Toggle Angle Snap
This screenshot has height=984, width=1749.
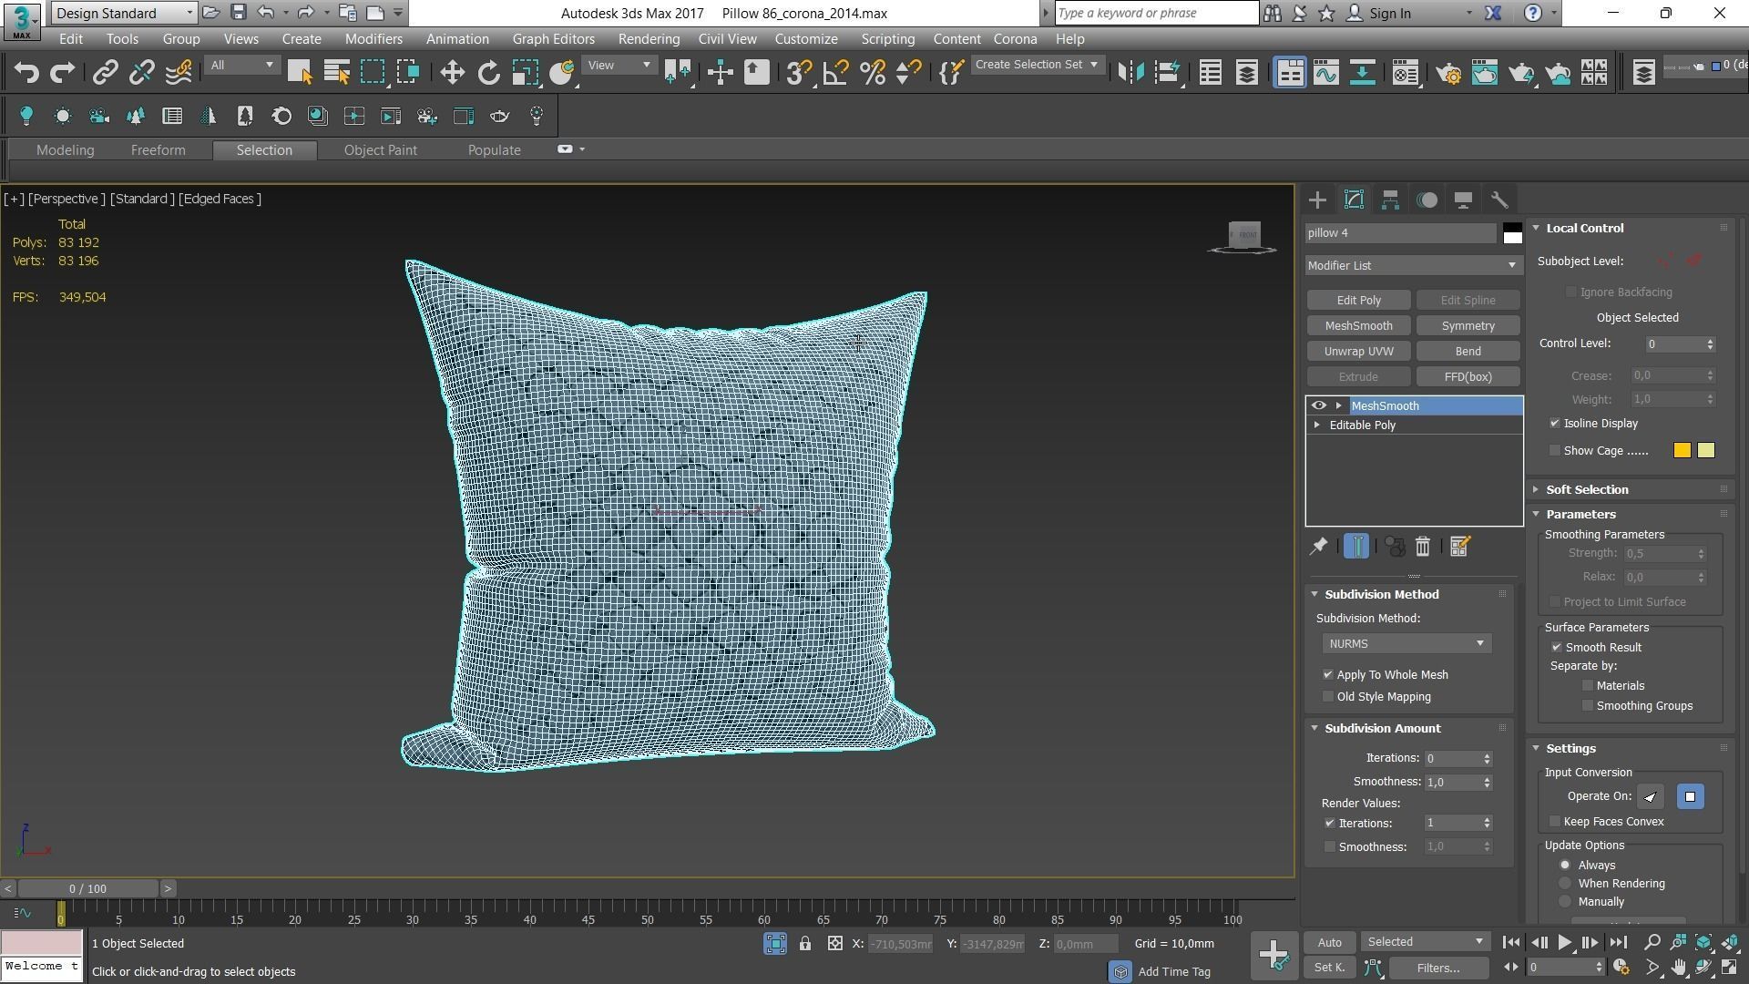pyautogui.click(x=835, y=73)
